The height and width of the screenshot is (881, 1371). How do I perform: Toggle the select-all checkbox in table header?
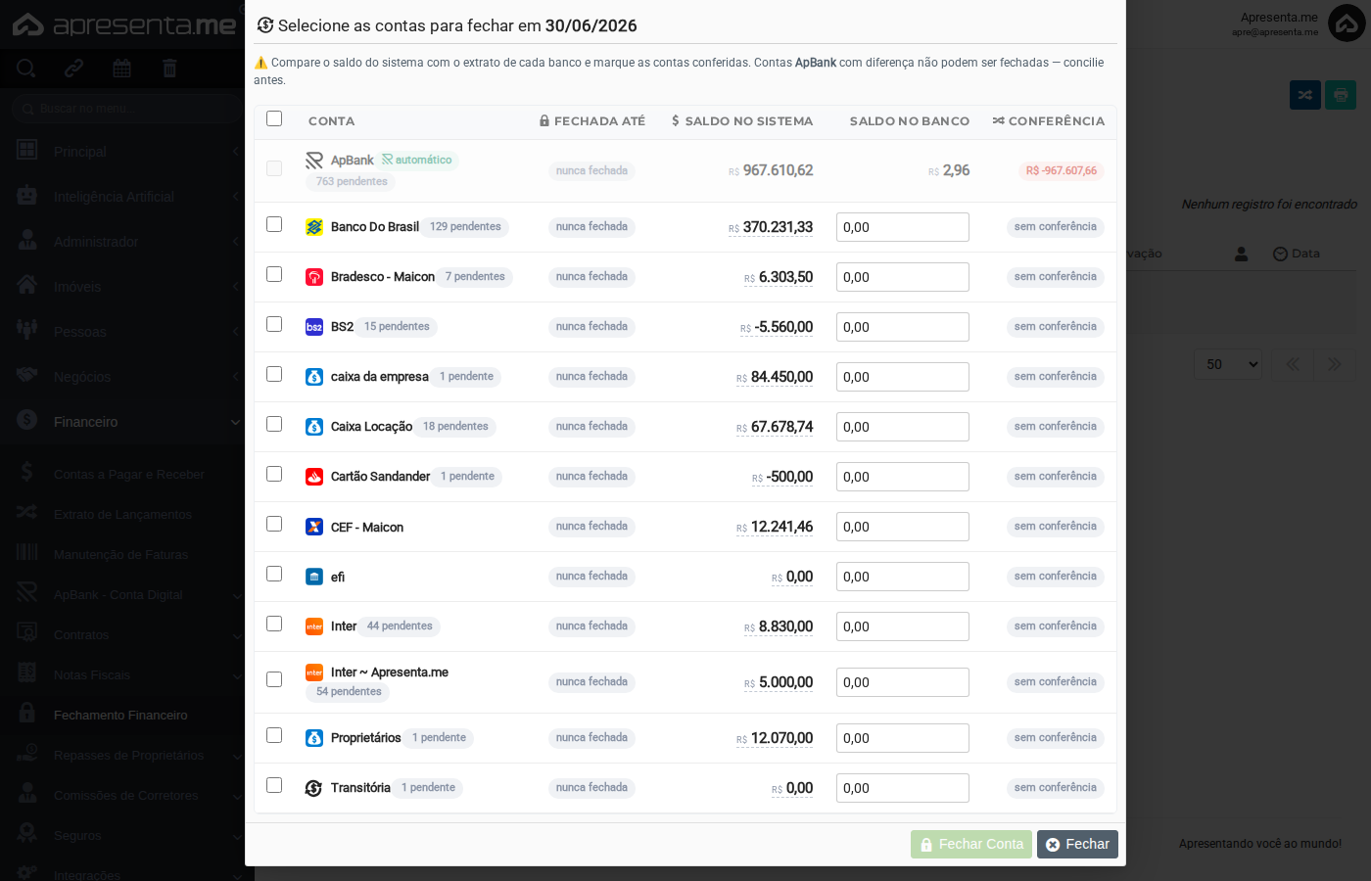pos(274,118)
